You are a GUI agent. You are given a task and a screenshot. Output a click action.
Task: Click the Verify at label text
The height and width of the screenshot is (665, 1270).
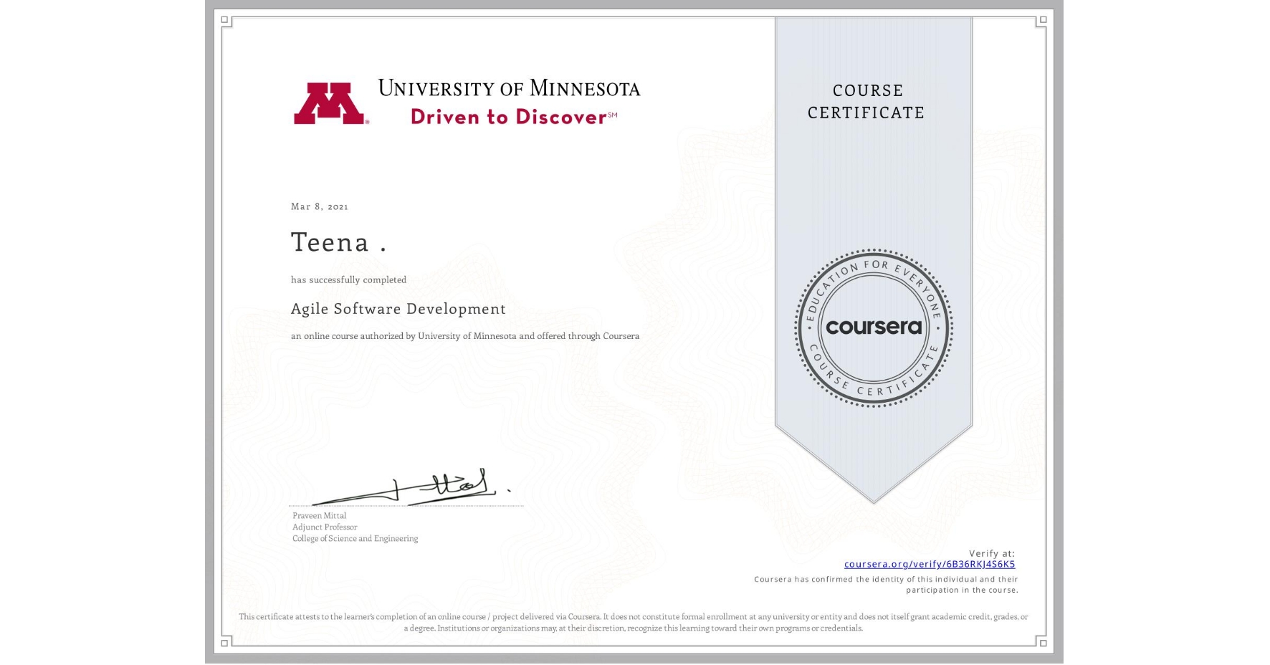tap(992, 552)
